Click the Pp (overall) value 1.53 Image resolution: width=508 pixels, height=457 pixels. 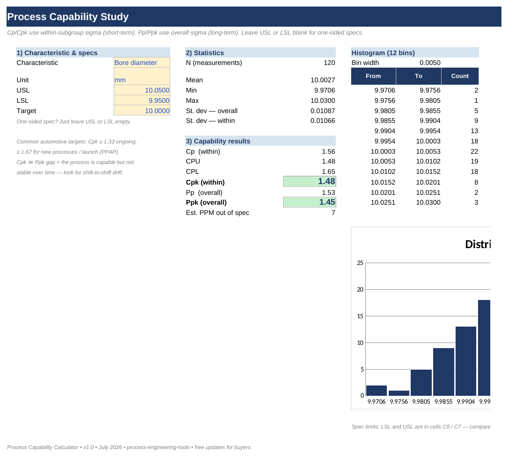328,193
